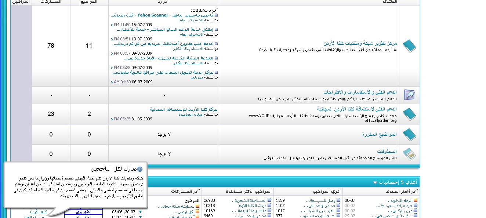
Task: Click the book icon beside مركز تطوير شبكة
Action: click(x=409, y=46)
